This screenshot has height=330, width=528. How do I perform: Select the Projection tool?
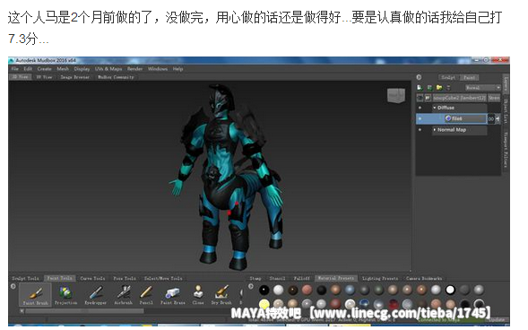coord(65,295)
